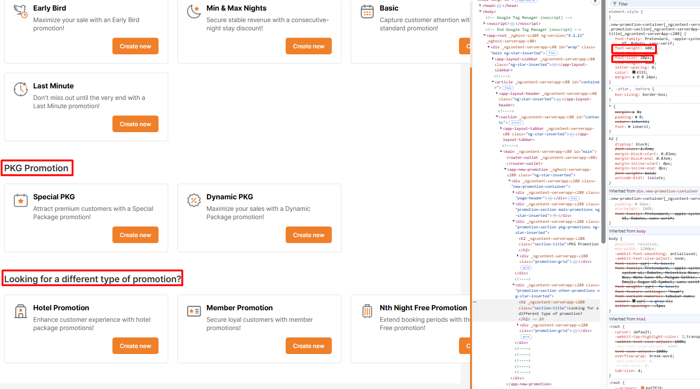Create a new Hotel Promotion
The height and width of the screenshot is (389, 700).
click(135, 346)
